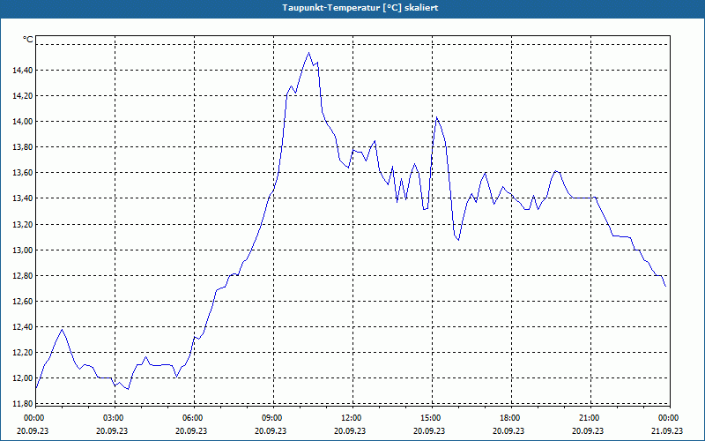This screenshot has width=705, height=441.
Task: Click the 15:00 time axis label
Action: tap(431, 418)
